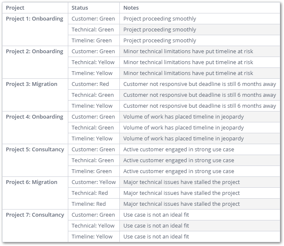Screen dimensions: 284x246
Task: Click the Project 7: Consultancy cell
Action: click(35, 215)
